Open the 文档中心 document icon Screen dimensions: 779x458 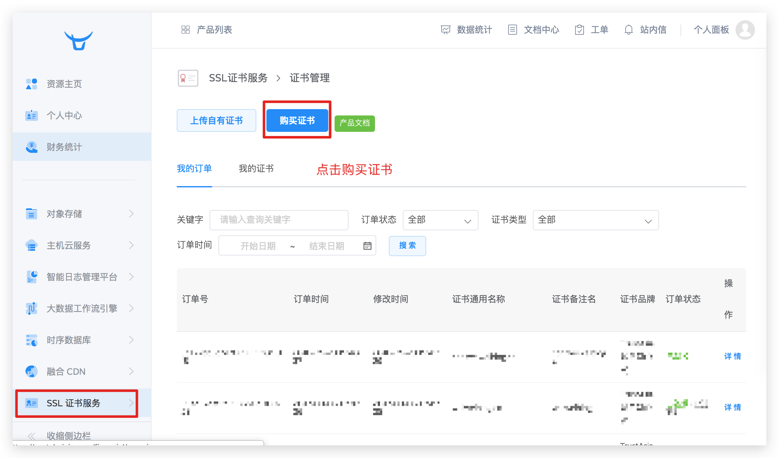pyautogui.click(x=512, y=30)
